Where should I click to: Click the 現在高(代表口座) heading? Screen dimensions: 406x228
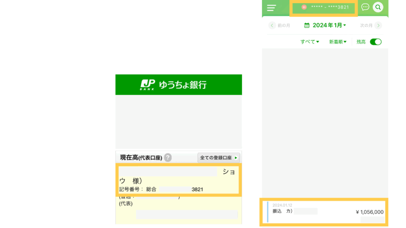pyautogui.click(x=141, y=158)
